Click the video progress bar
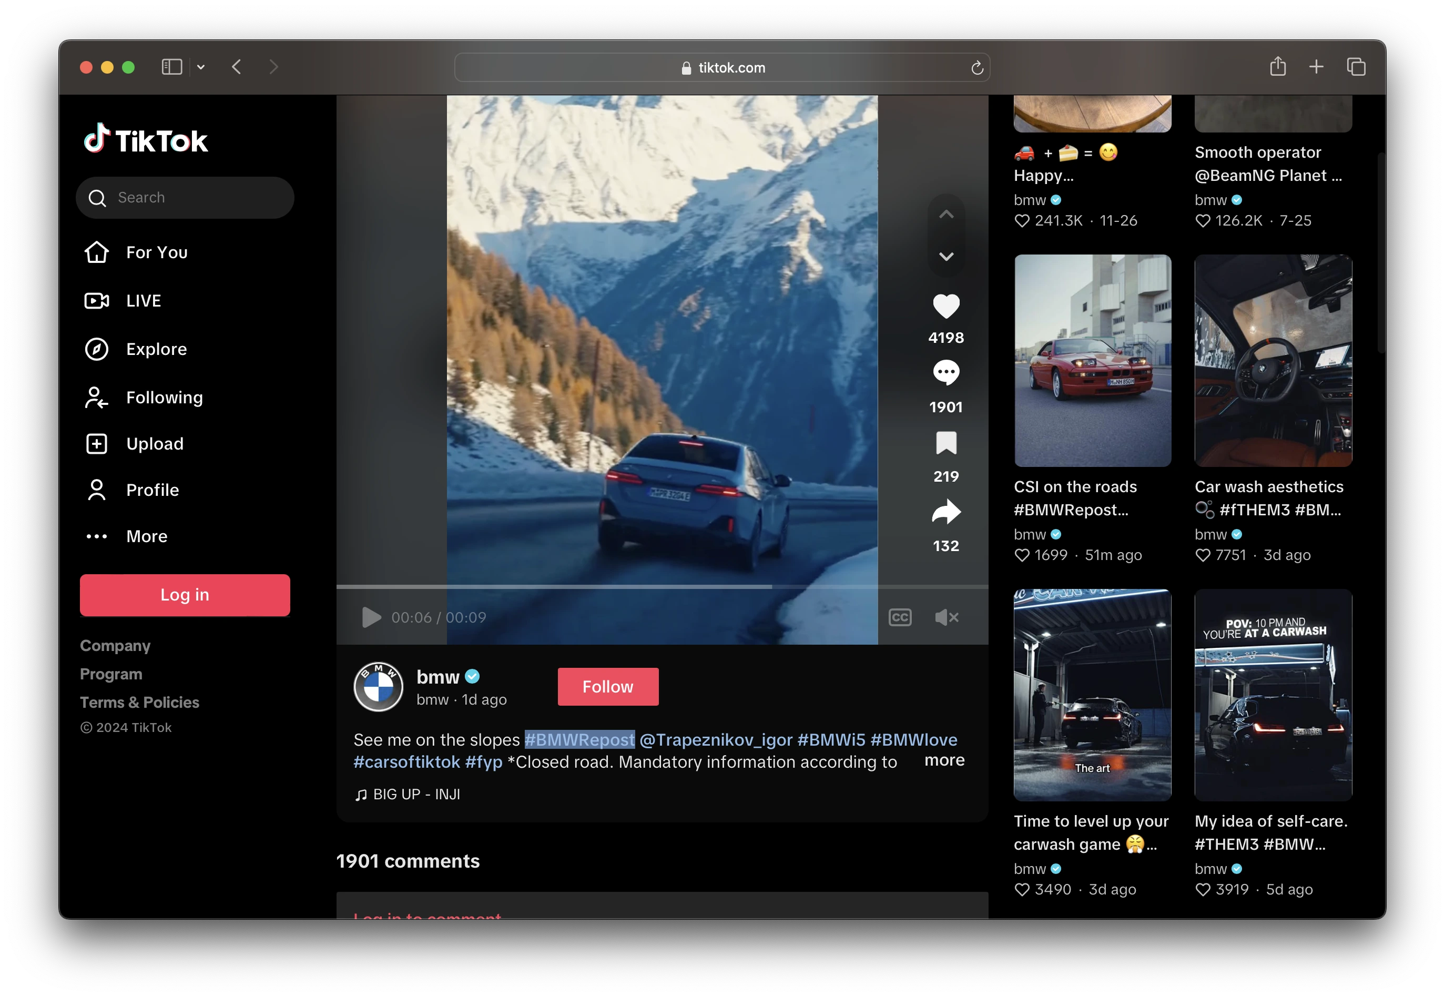Screen dimensions: 1445x997 click(662, 587)
